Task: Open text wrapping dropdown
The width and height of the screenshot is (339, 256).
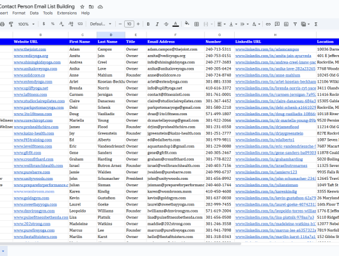Action: click(244, 24)
